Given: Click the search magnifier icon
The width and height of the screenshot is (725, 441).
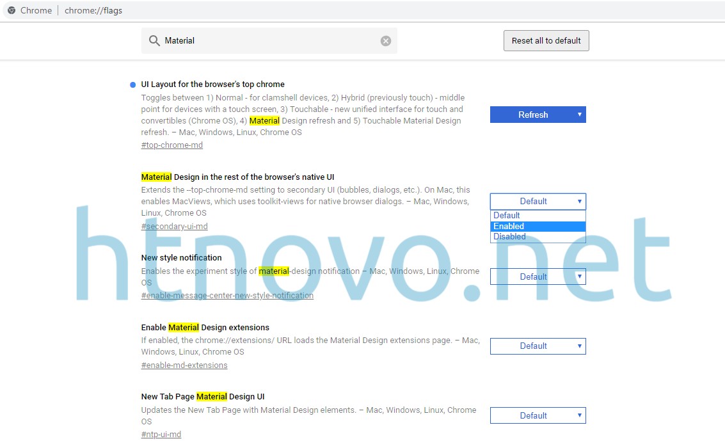Looking at the screenshot, I should pyautogui.click(x=154, y=41).
